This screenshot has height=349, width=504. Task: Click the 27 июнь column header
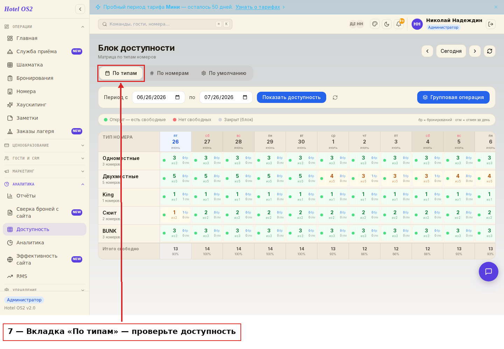pyautogui.click(x=207, y=141)
